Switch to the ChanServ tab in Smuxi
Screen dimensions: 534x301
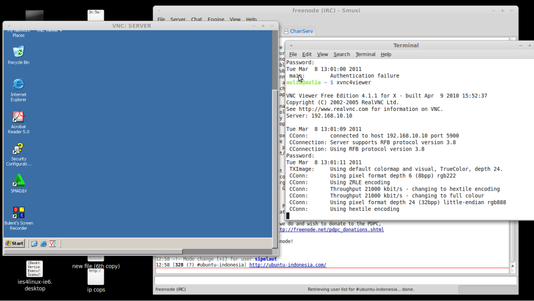[298, 31]
